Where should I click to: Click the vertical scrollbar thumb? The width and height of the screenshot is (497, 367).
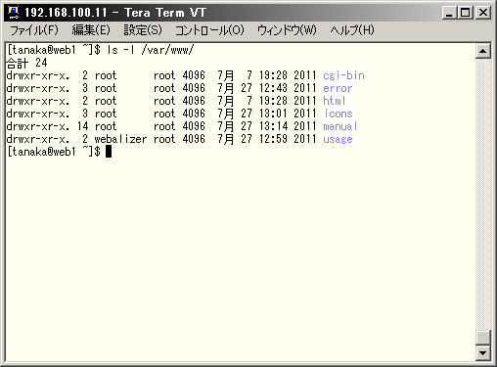coord(483,338)
